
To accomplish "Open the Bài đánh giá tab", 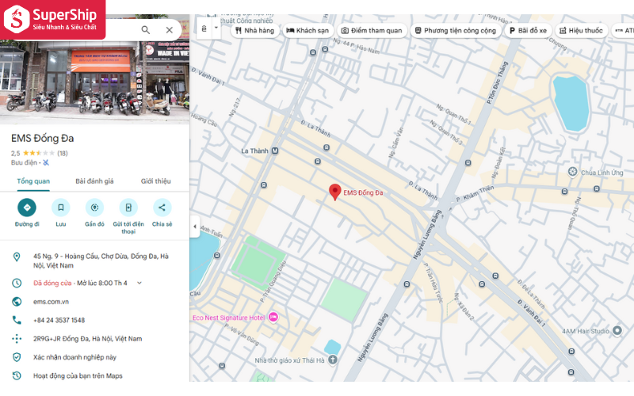I will [x=94, y=181].
